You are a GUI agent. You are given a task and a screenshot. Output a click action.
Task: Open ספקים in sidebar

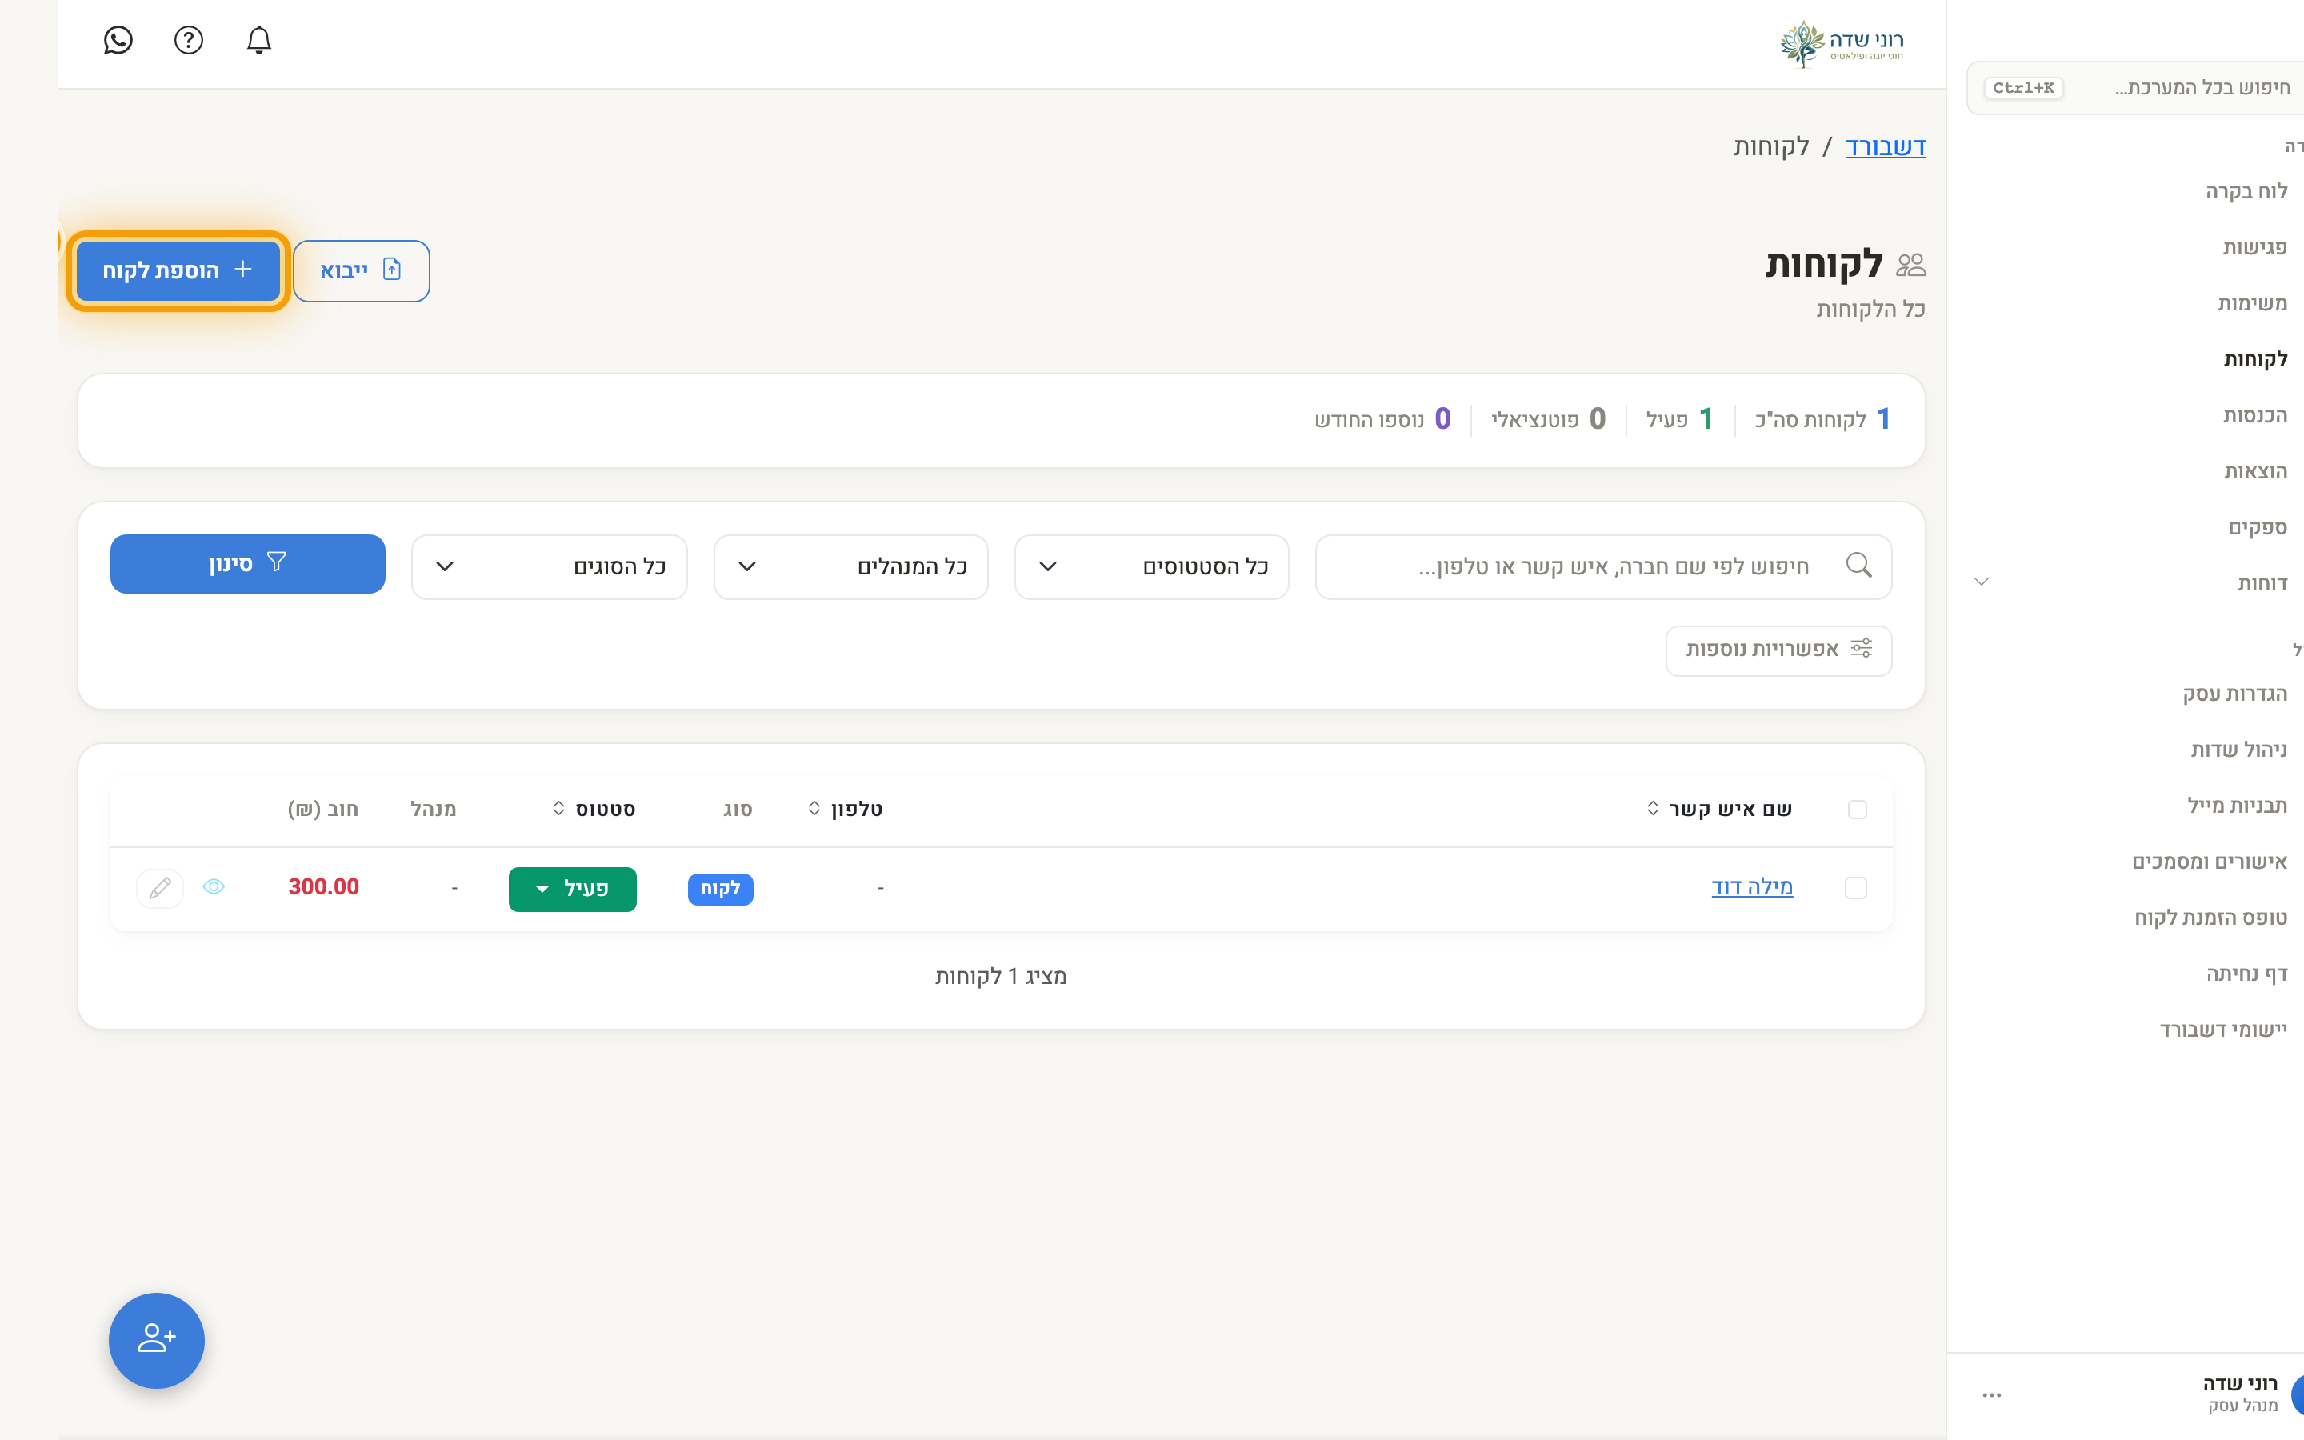(x=2258, y=528)
